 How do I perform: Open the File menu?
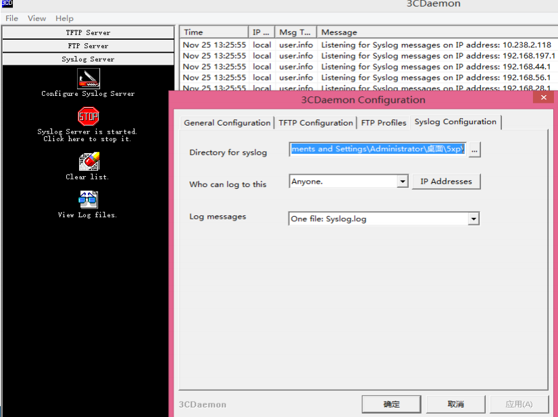(11, 18)
